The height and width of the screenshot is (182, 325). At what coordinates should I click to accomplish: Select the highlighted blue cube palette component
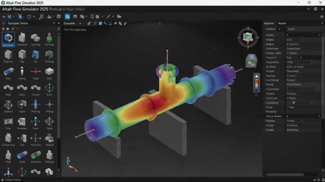pos(9,39)
